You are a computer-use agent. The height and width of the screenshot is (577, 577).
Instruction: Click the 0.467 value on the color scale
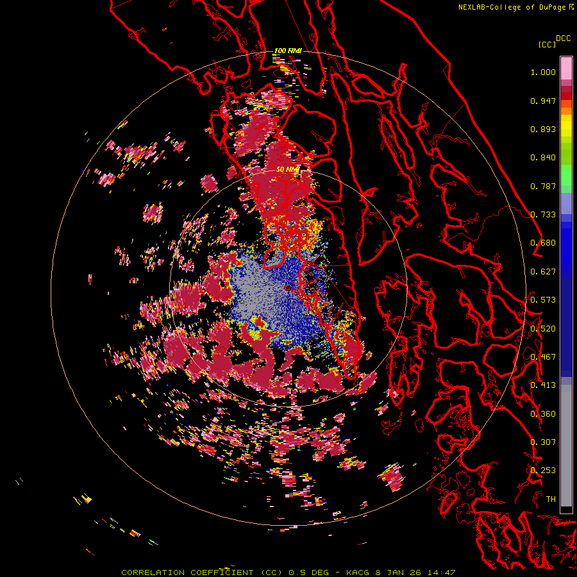pyautogui.click(x=543, y=357)
